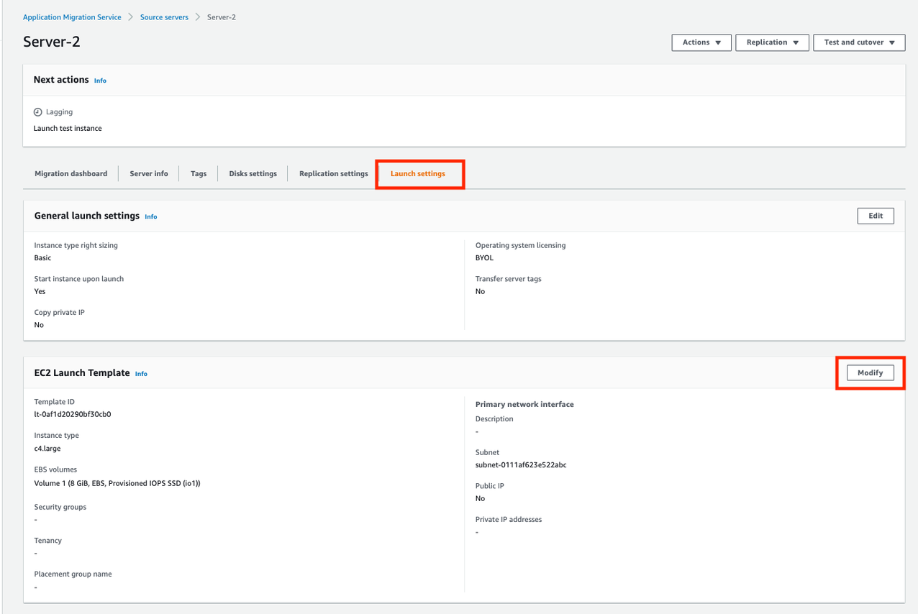
Task: Open Info link next to Next actions
Action: [100, 81]
